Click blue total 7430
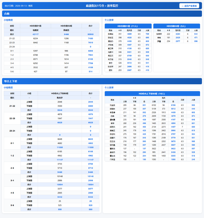204x218 pixels. click(90, 38)
